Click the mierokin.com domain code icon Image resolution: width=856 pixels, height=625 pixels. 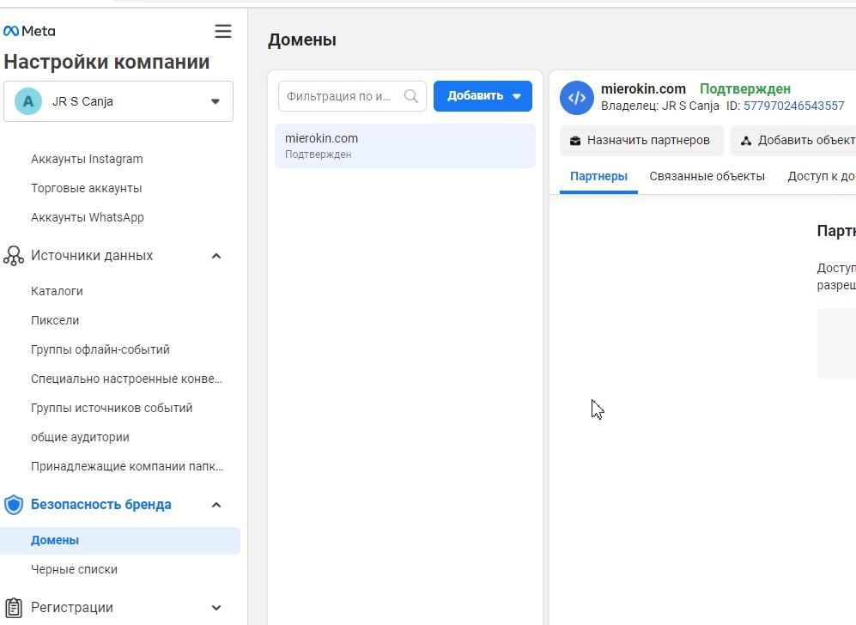576,98
